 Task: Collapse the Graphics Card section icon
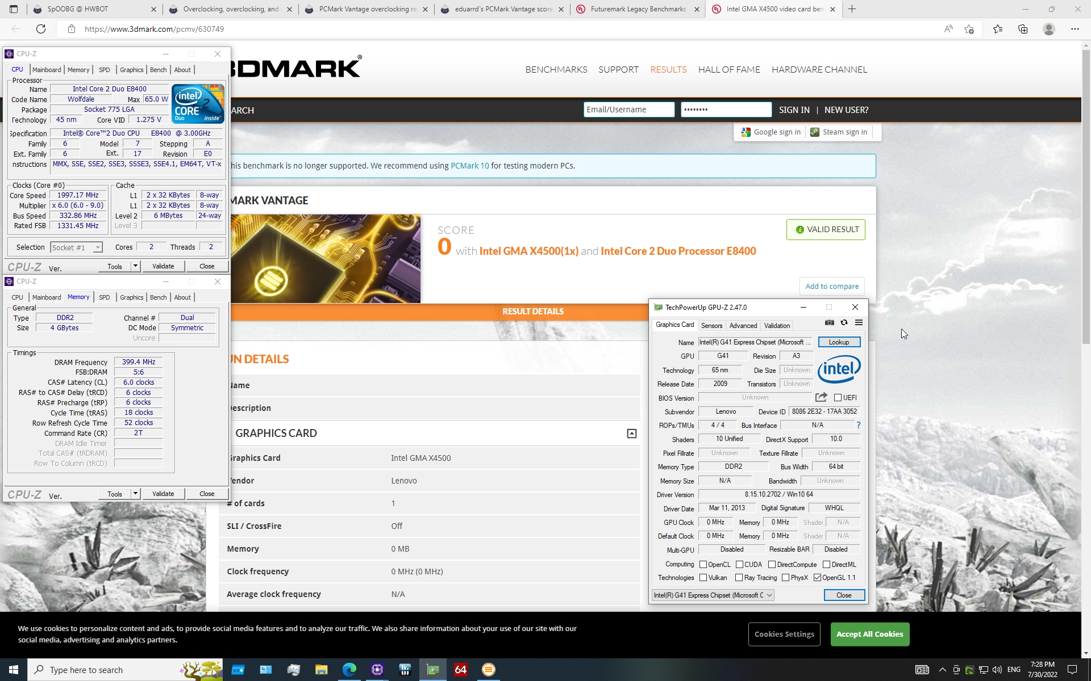coord(631,434)
